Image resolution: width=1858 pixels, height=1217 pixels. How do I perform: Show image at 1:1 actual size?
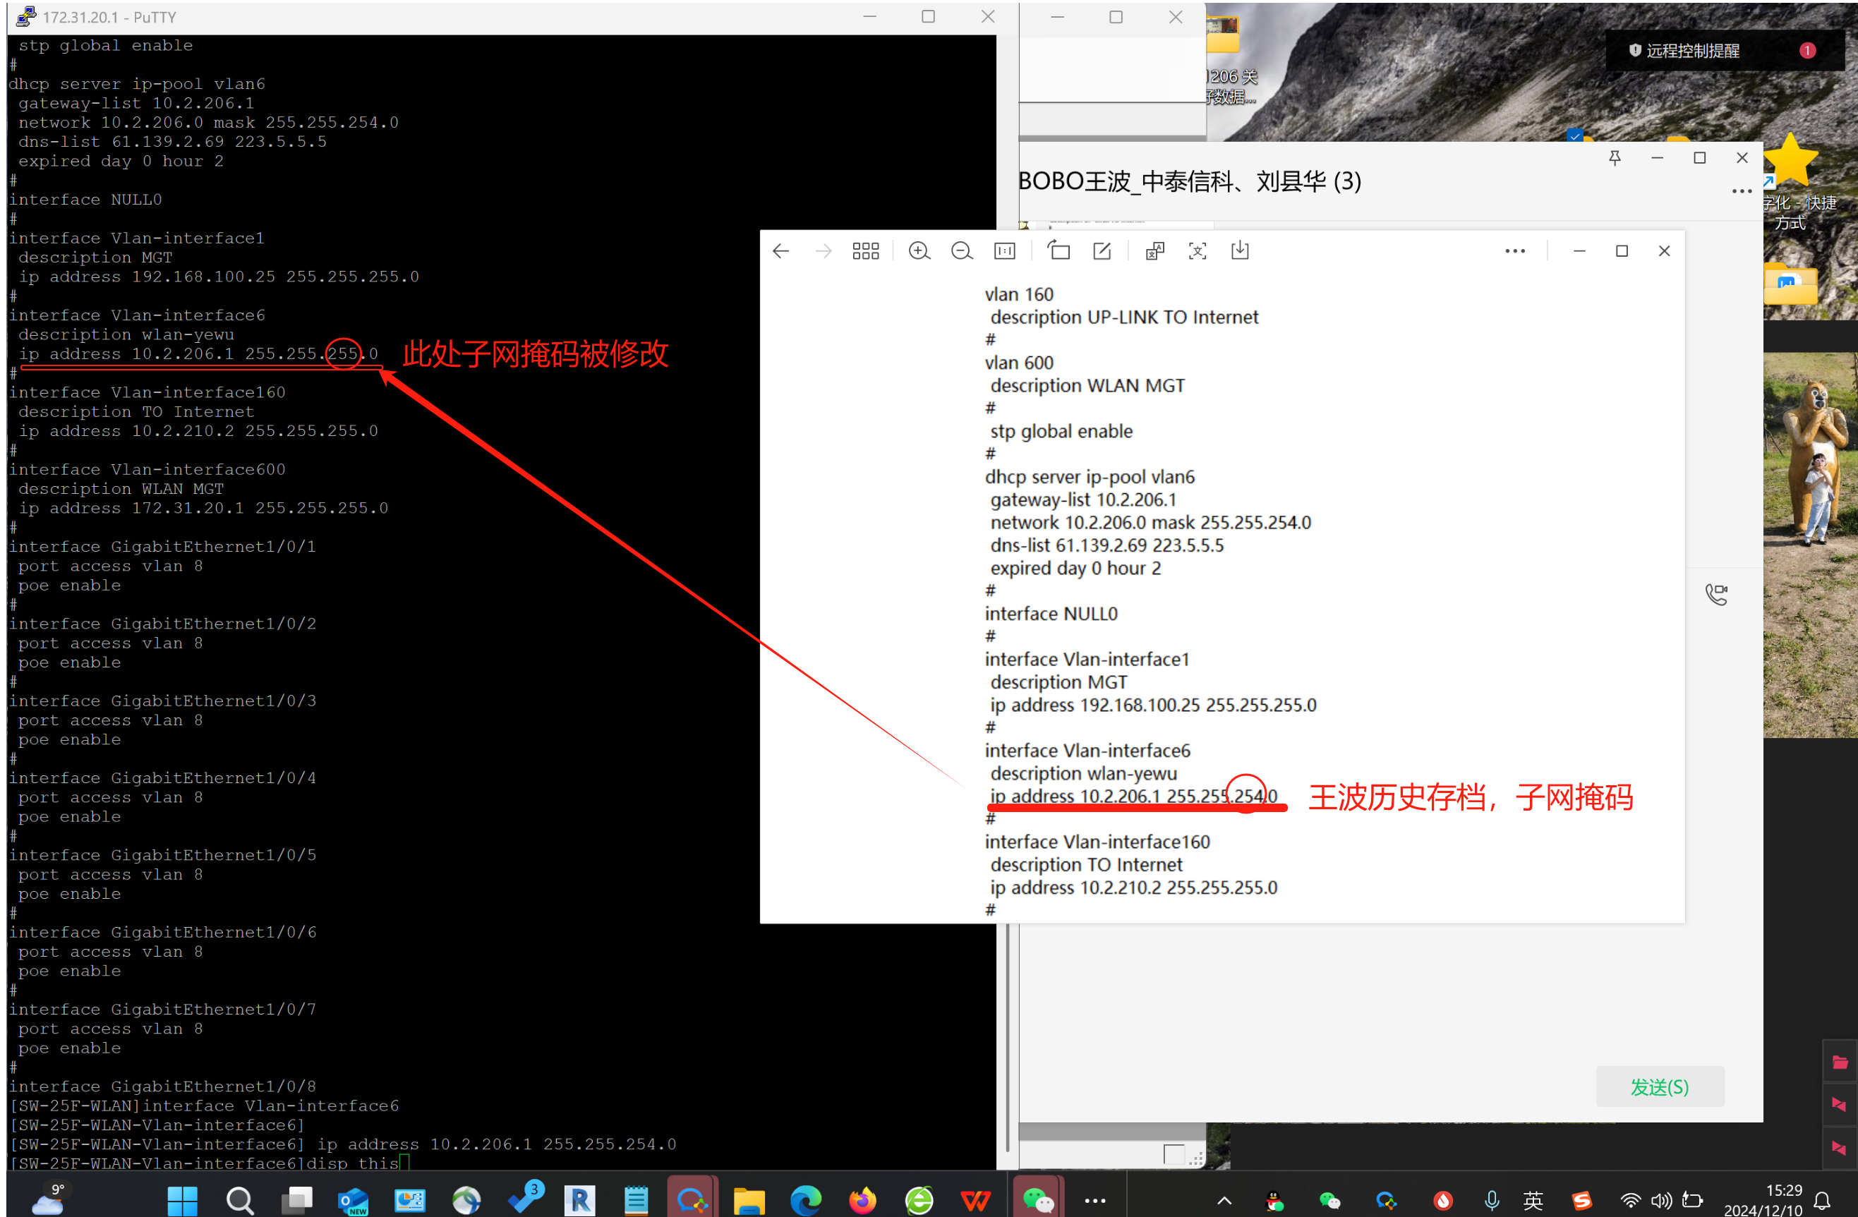pos(1004,251)
